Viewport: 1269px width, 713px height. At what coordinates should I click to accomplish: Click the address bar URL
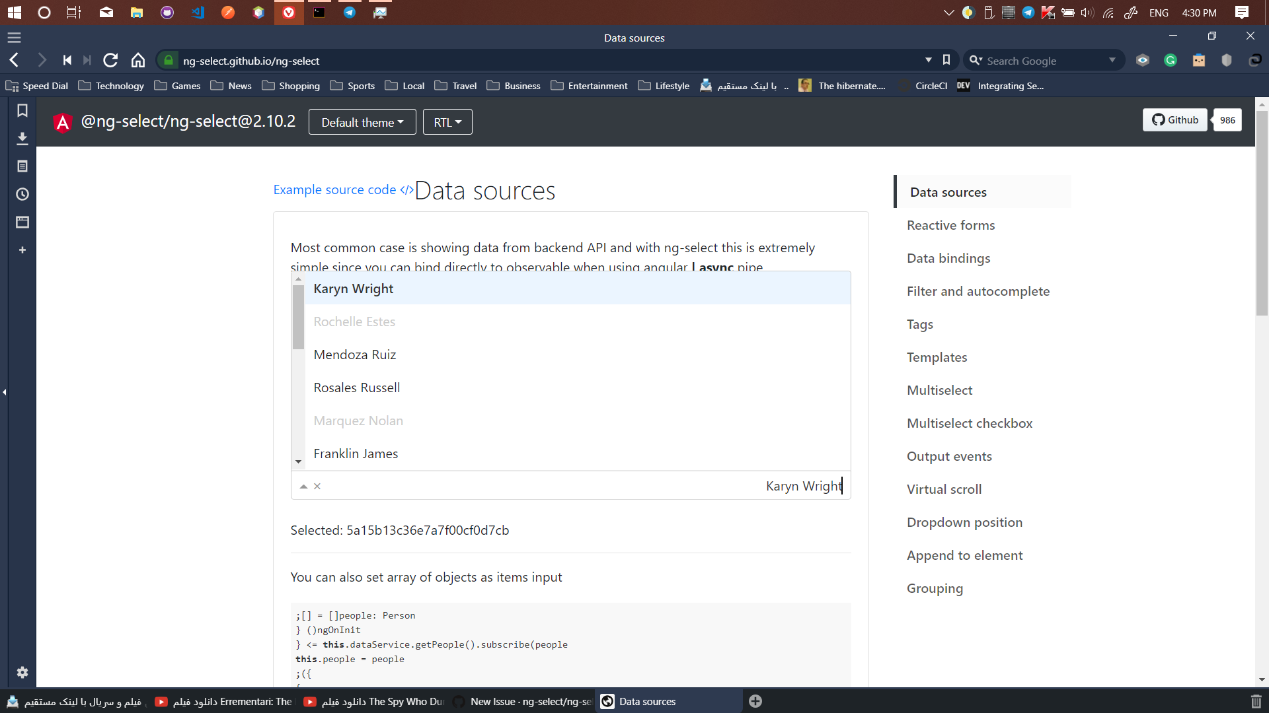(251, 61)
